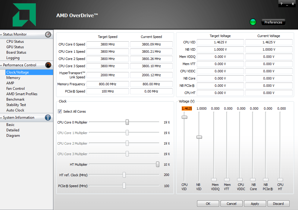The image size is (298, 210).
Task: Collapse the System Information section
Action: pos(1,118)
